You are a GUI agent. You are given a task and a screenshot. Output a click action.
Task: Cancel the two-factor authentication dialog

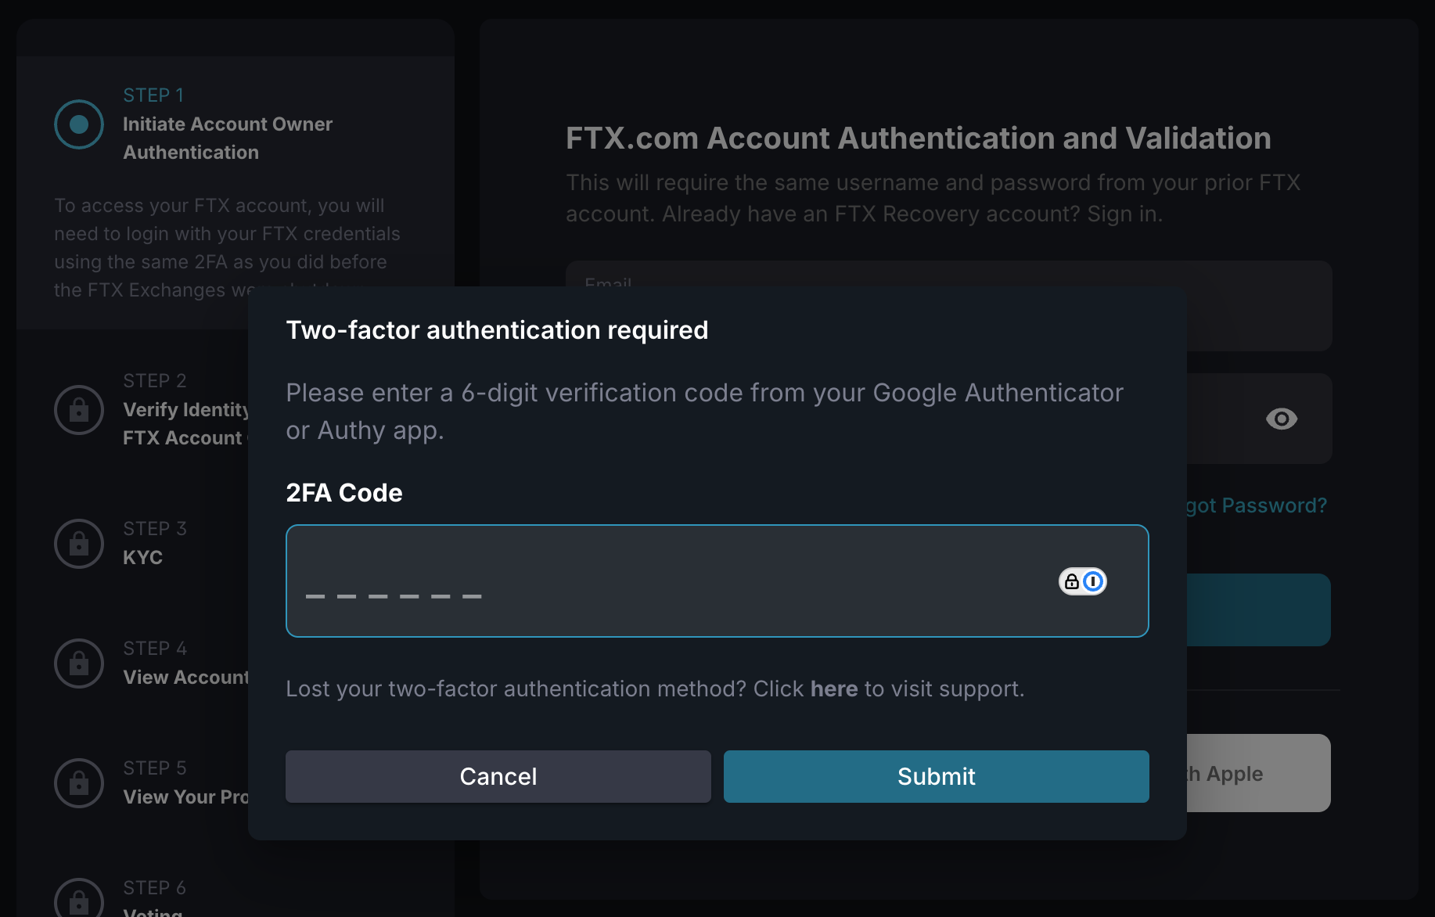[x=498, y=776]
